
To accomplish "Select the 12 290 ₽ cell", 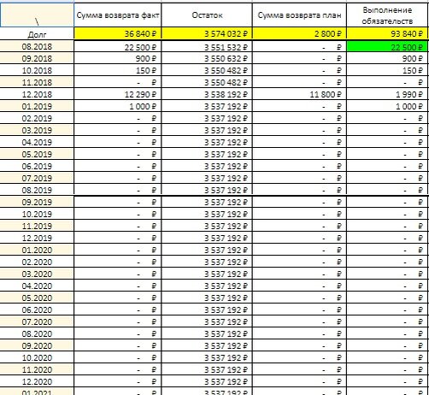I will tap(118, 94).
